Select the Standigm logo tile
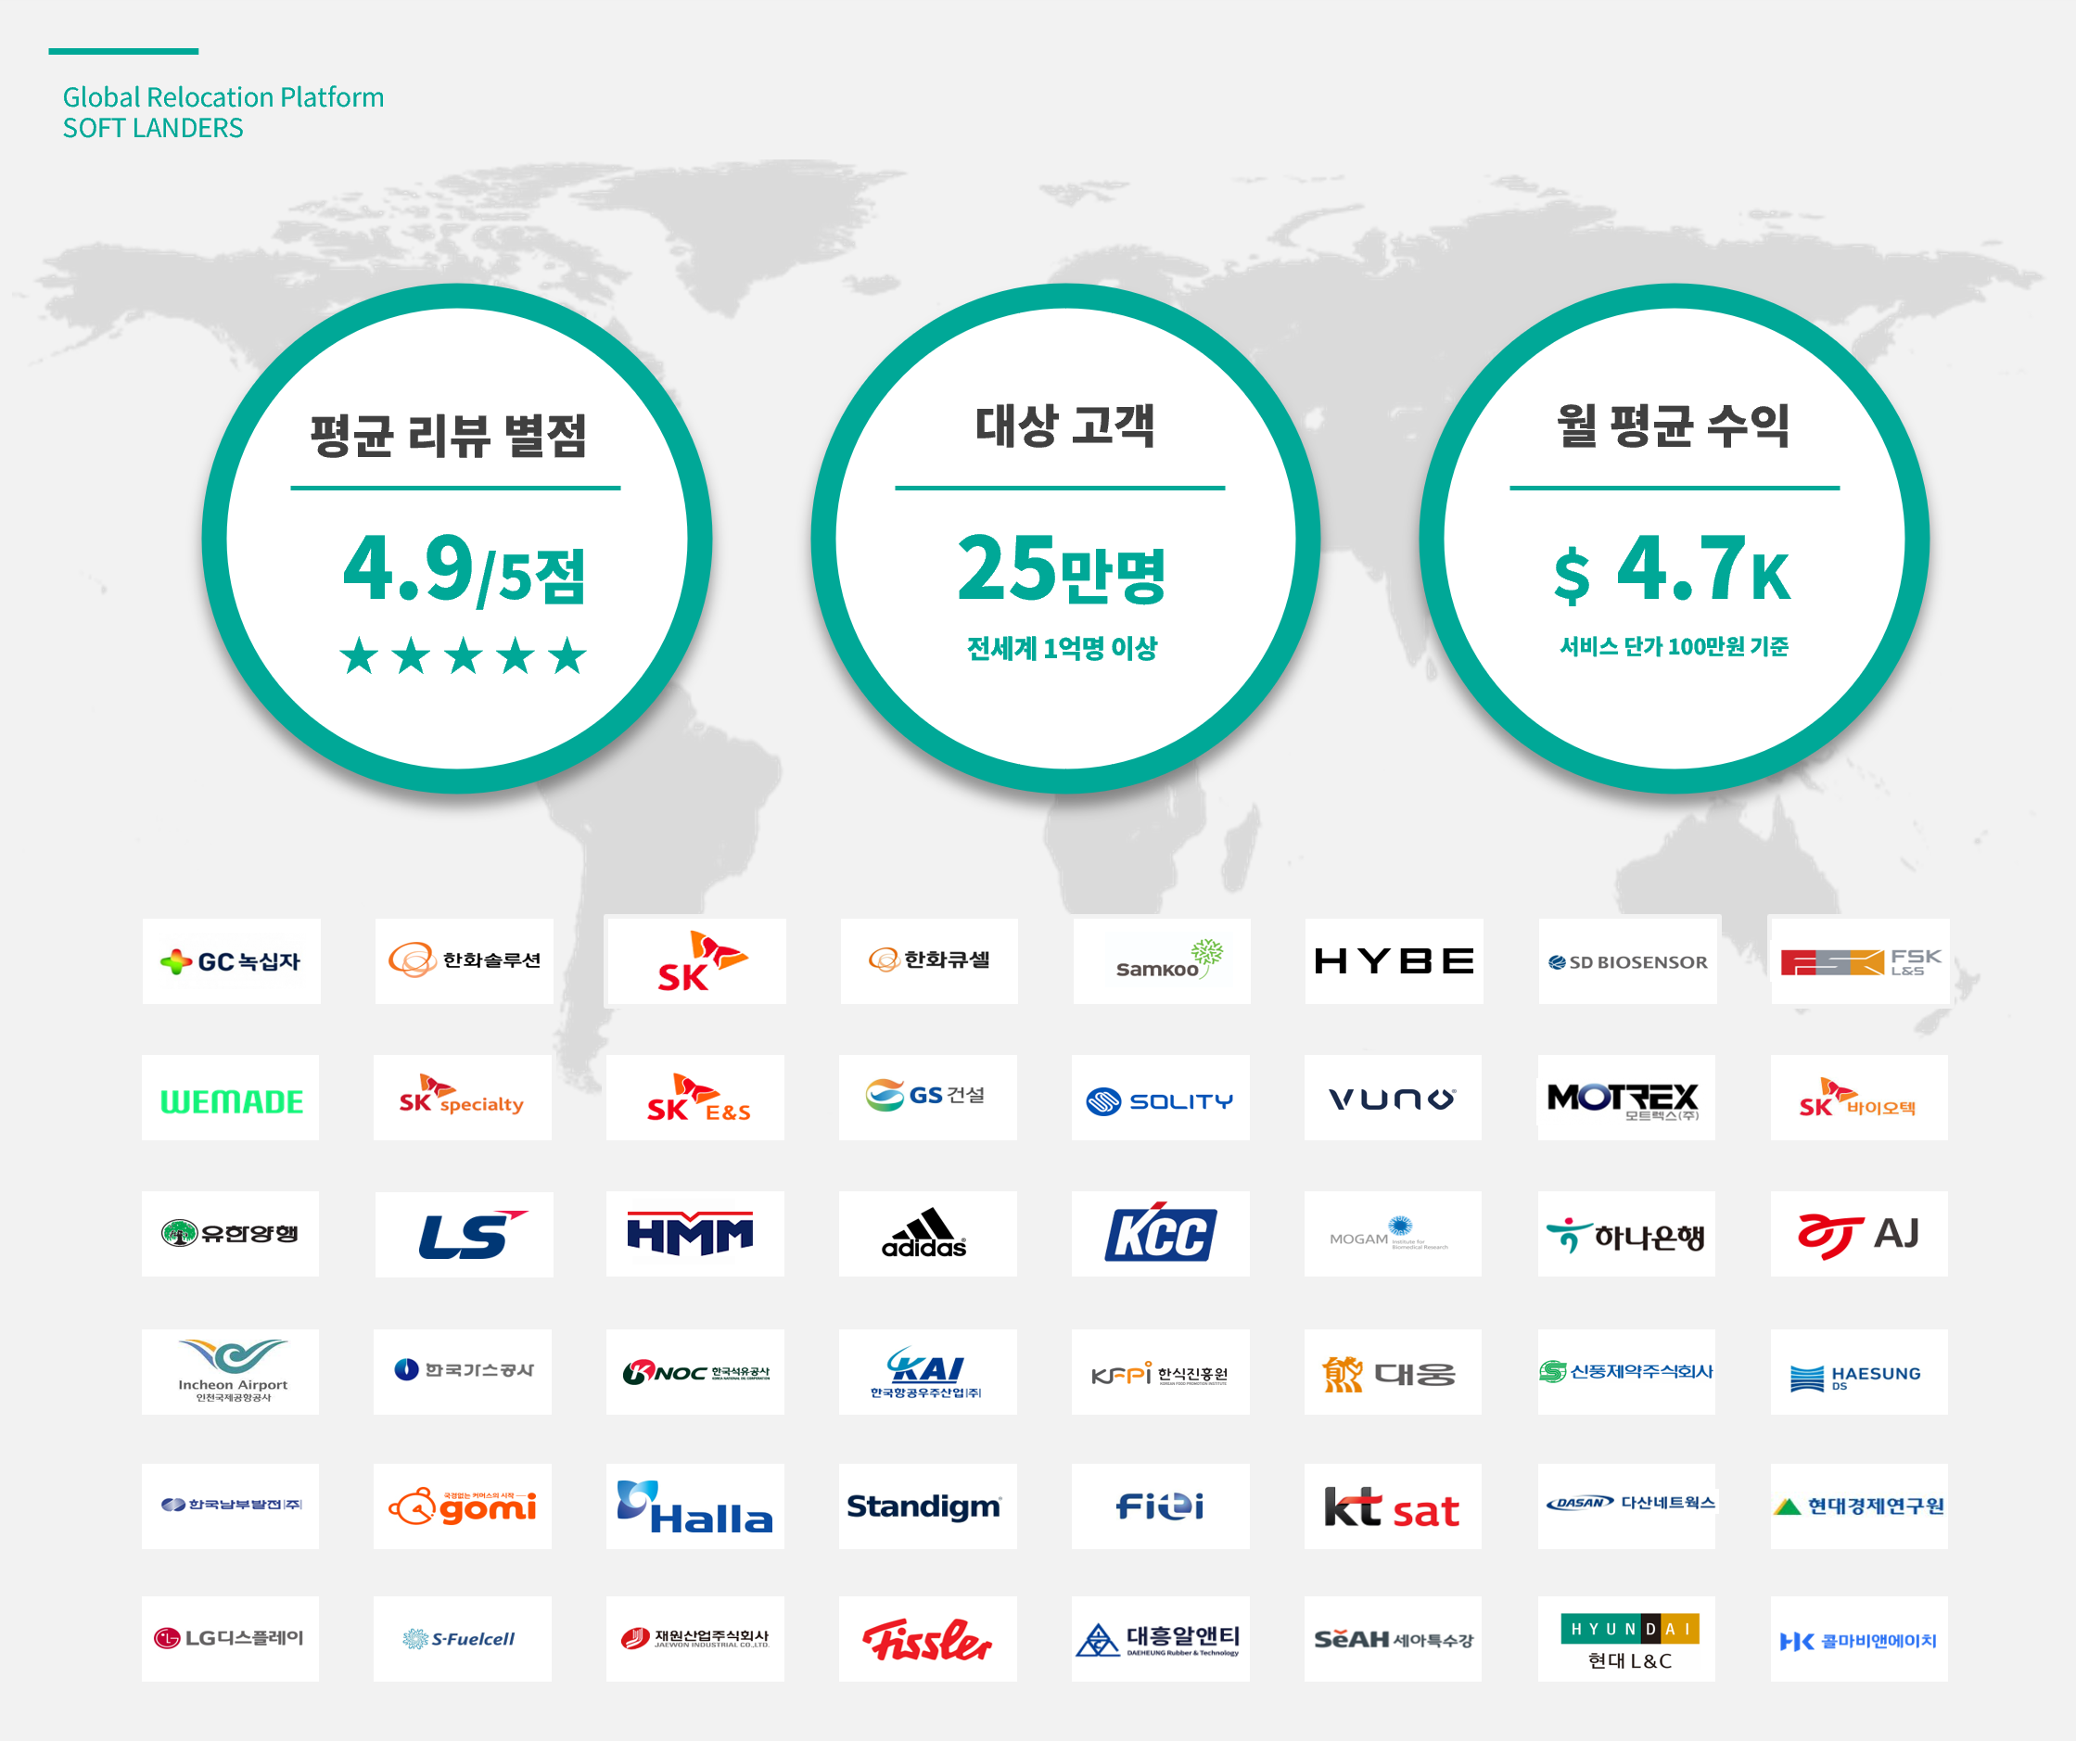The height and width of the screenshot is (1741, 2076). pos(928,1506)
